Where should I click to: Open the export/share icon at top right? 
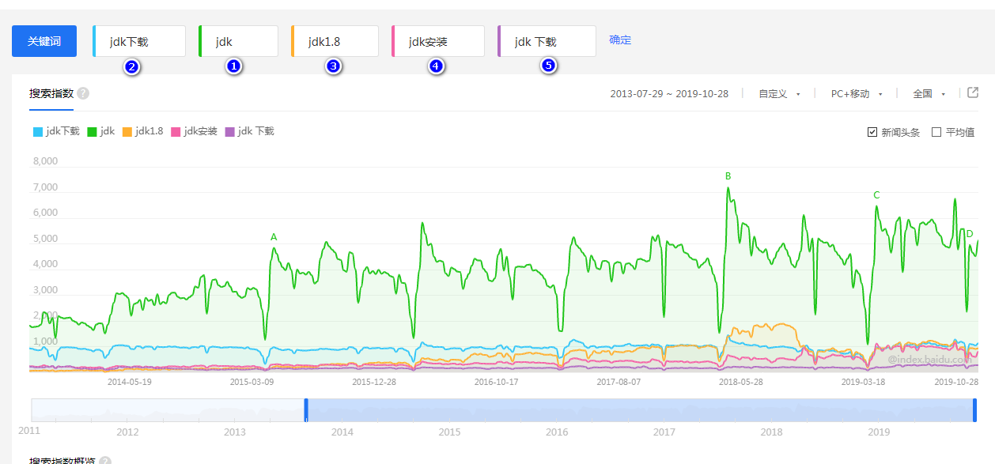(x=973, y=93)
